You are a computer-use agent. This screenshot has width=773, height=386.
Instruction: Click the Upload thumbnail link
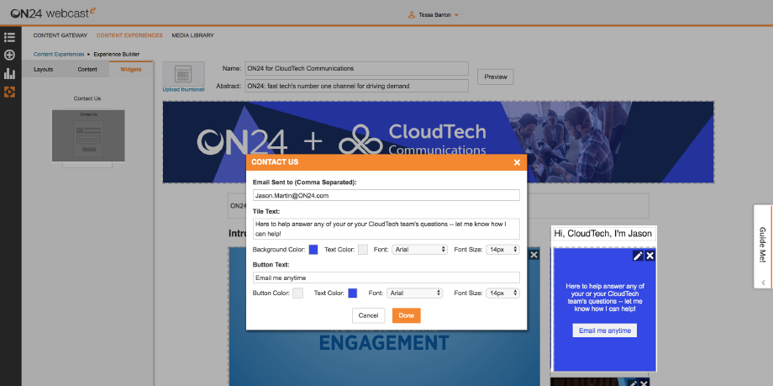[x=183, y=89]
